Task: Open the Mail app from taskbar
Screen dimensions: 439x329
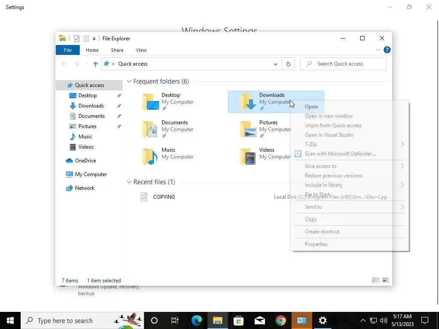Action: click(259, 320)
